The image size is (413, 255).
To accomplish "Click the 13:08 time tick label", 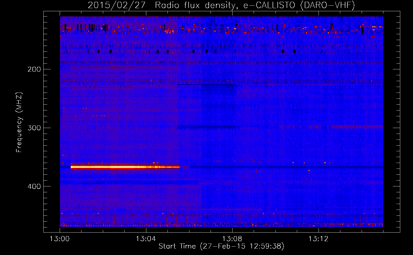I will (232, 239).
